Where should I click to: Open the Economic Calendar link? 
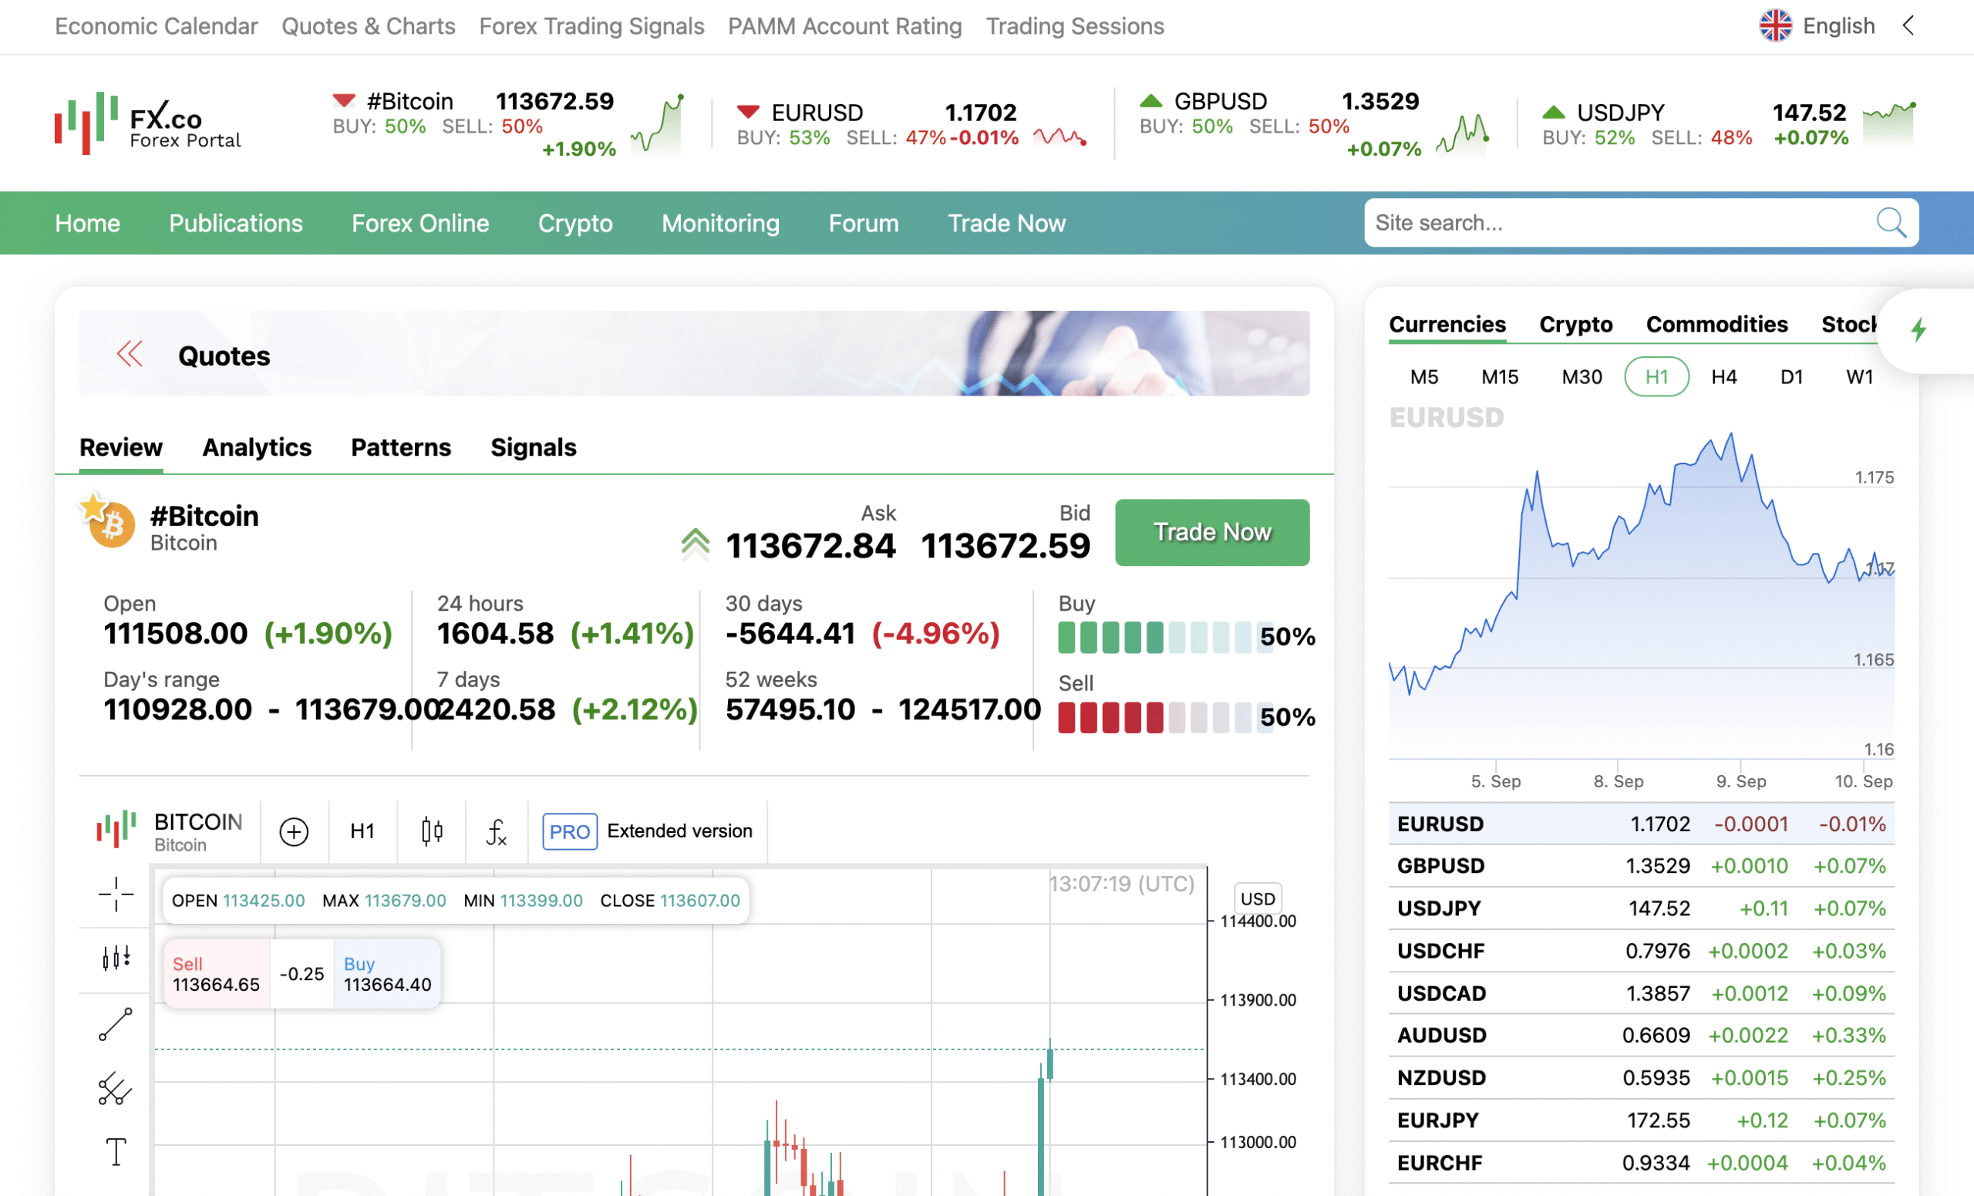157,25
